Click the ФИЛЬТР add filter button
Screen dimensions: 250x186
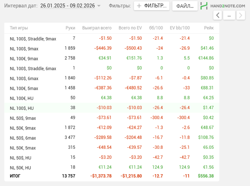click(x=151, y=6)
